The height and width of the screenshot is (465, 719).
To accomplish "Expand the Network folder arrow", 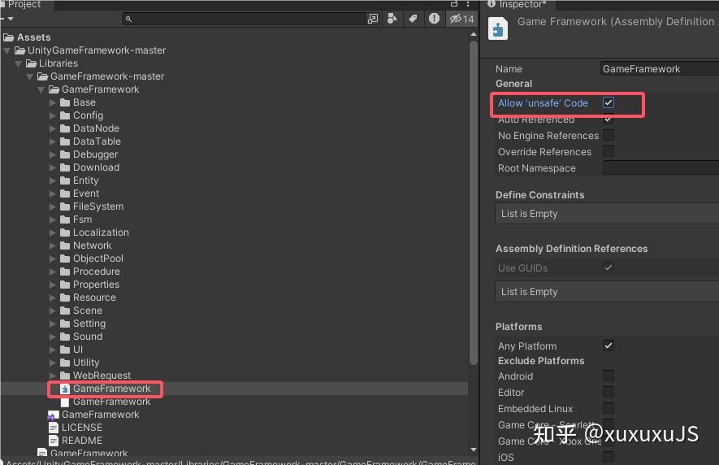I will pos(53,246).
